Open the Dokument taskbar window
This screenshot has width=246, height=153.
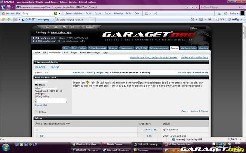click(x=147, y=150)
